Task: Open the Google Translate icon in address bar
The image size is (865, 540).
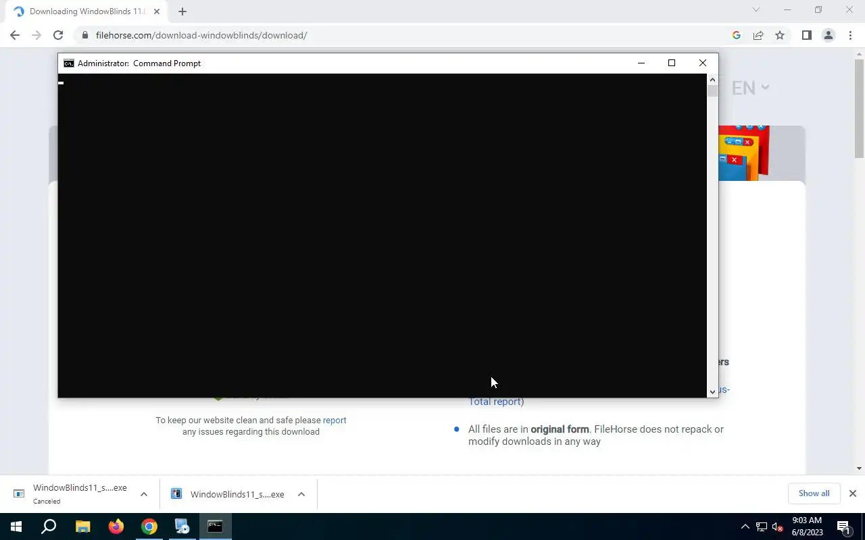Action: 737,35
